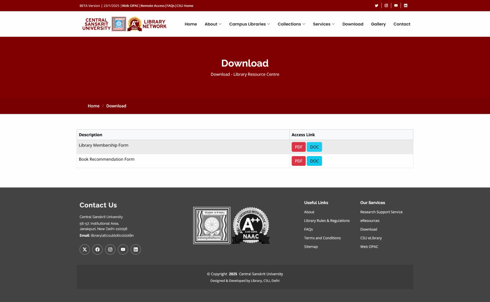The image size is (490, 302).
Task: Expand the About dropdown menu
Action: [x=213, y=24]
